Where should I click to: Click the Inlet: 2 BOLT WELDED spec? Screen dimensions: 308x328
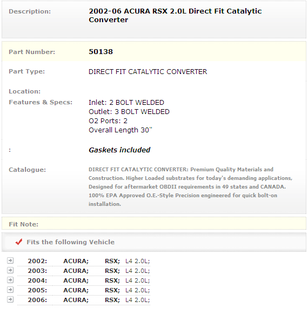click(x=126, y=103)
